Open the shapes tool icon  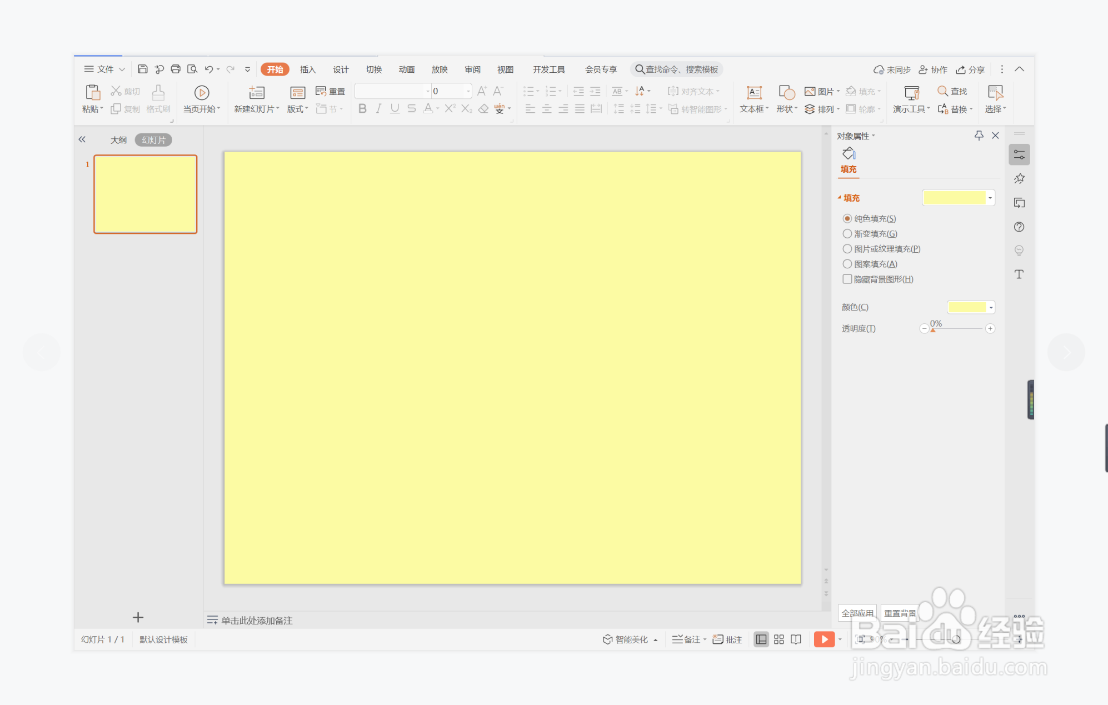[x=786, y=92]
